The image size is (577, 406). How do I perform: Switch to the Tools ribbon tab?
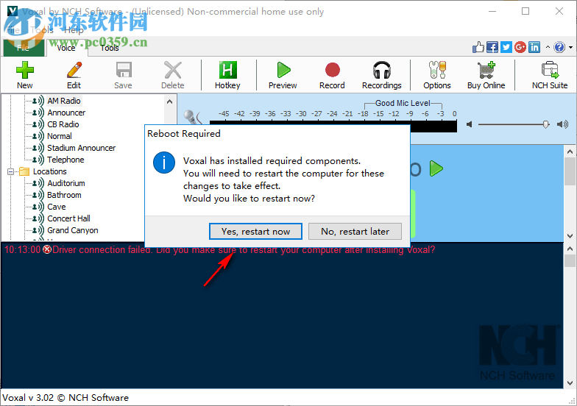click(x=110, y=48)
